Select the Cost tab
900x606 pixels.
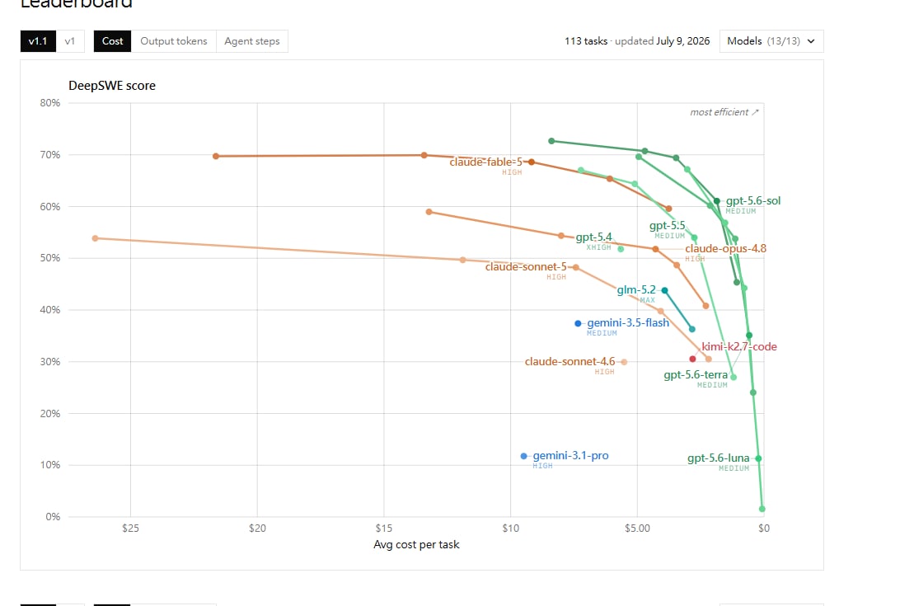point(112,41)
